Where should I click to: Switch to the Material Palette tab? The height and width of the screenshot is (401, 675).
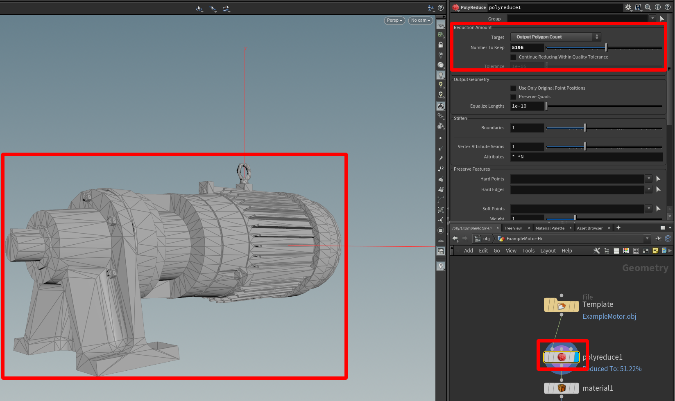pos(550,228)
